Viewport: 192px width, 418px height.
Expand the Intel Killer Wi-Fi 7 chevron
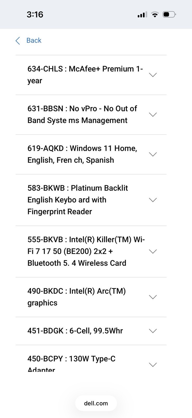[153, 251]
